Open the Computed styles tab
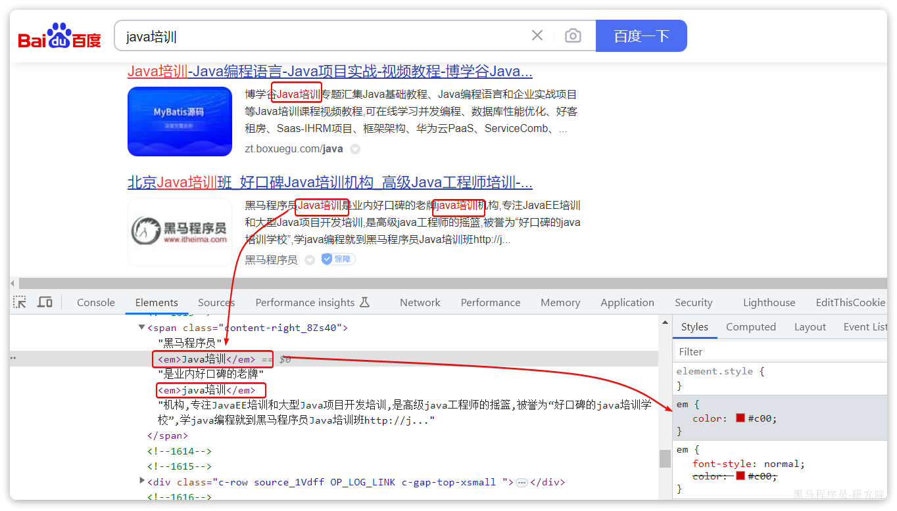The image size is (897, 511). pos(750,327)
